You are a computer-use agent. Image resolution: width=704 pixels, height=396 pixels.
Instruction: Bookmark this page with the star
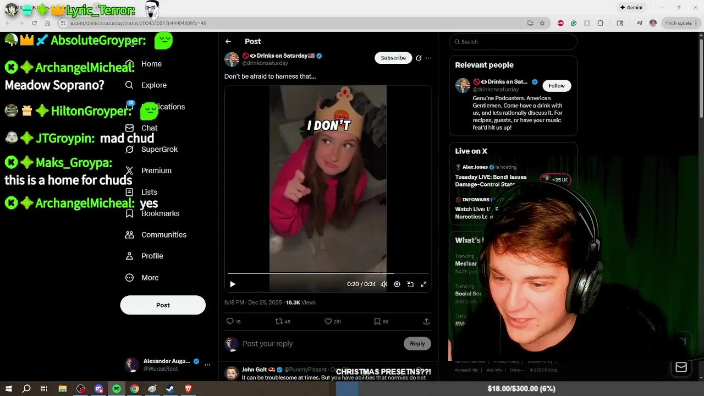[542, 23]
